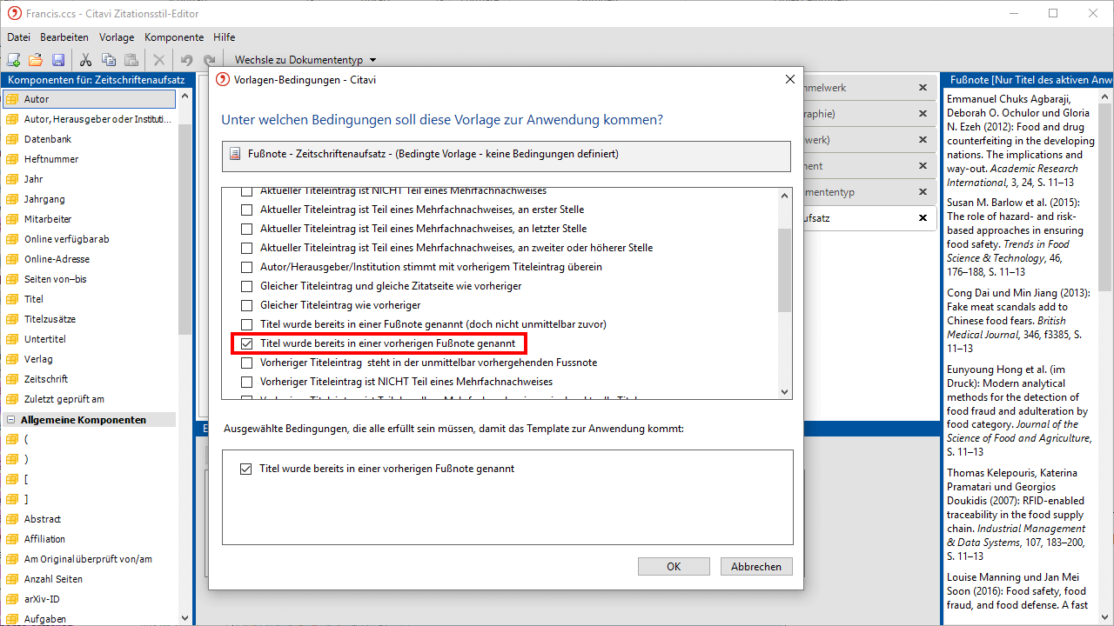Confirm the dialog with OK
The height and width of the screenshot is (626, 1114).
674,566
